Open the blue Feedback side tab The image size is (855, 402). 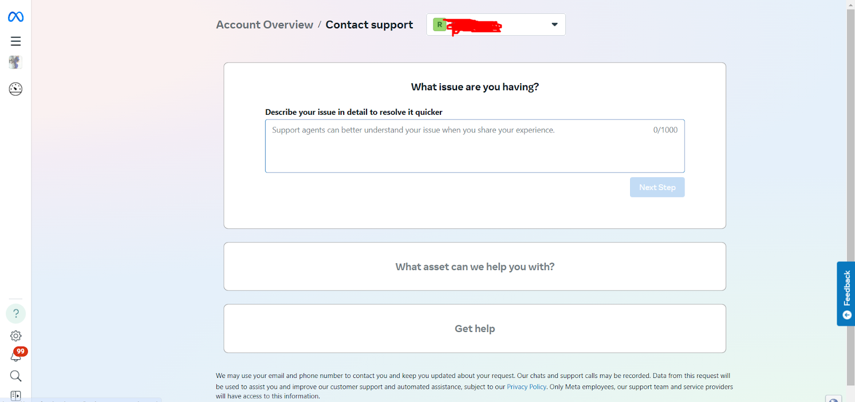tap(846, 294)
